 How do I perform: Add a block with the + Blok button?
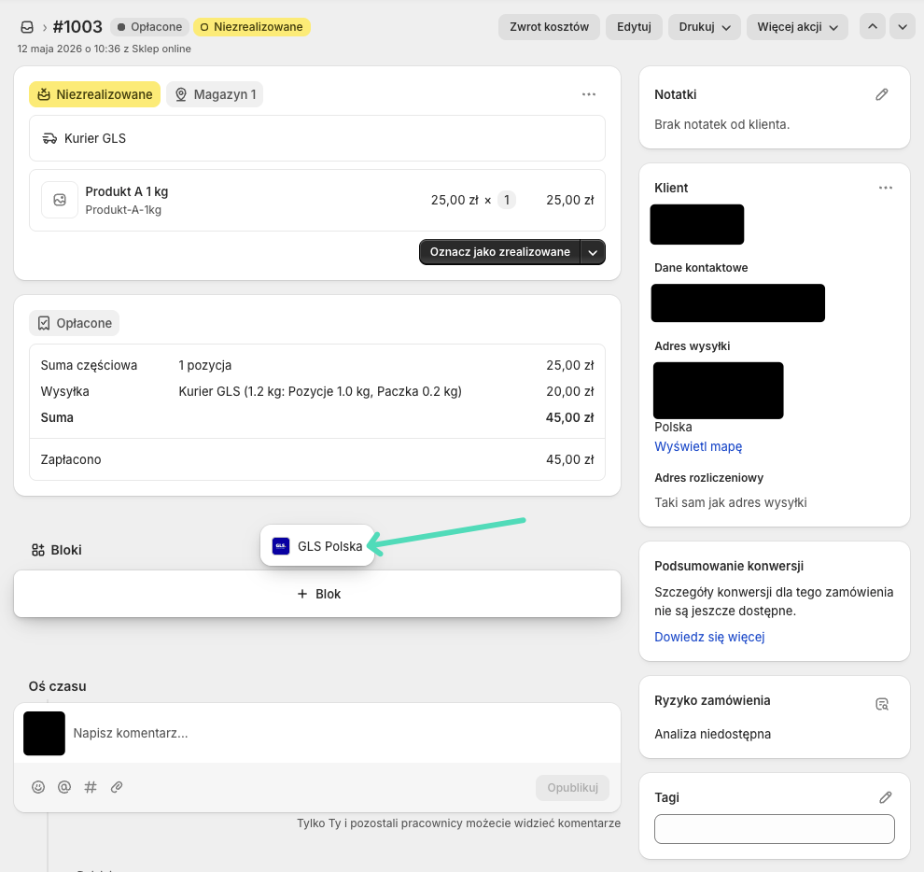317,594
